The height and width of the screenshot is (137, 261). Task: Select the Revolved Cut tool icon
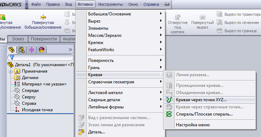(203, 17)
